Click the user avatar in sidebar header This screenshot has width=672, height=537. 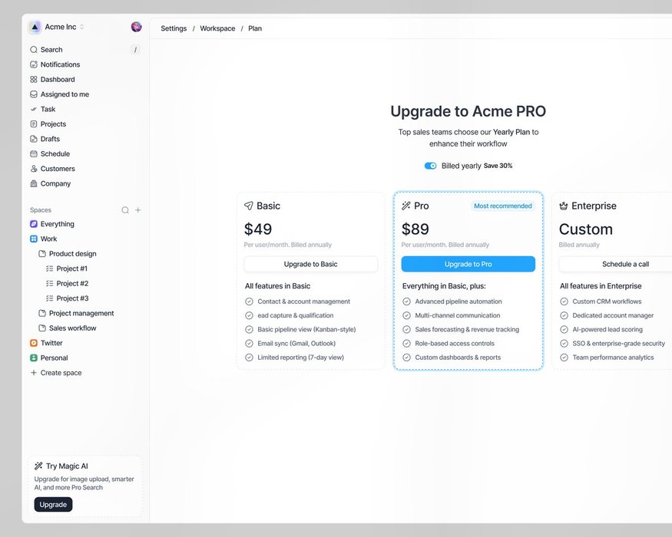point(136,27)
